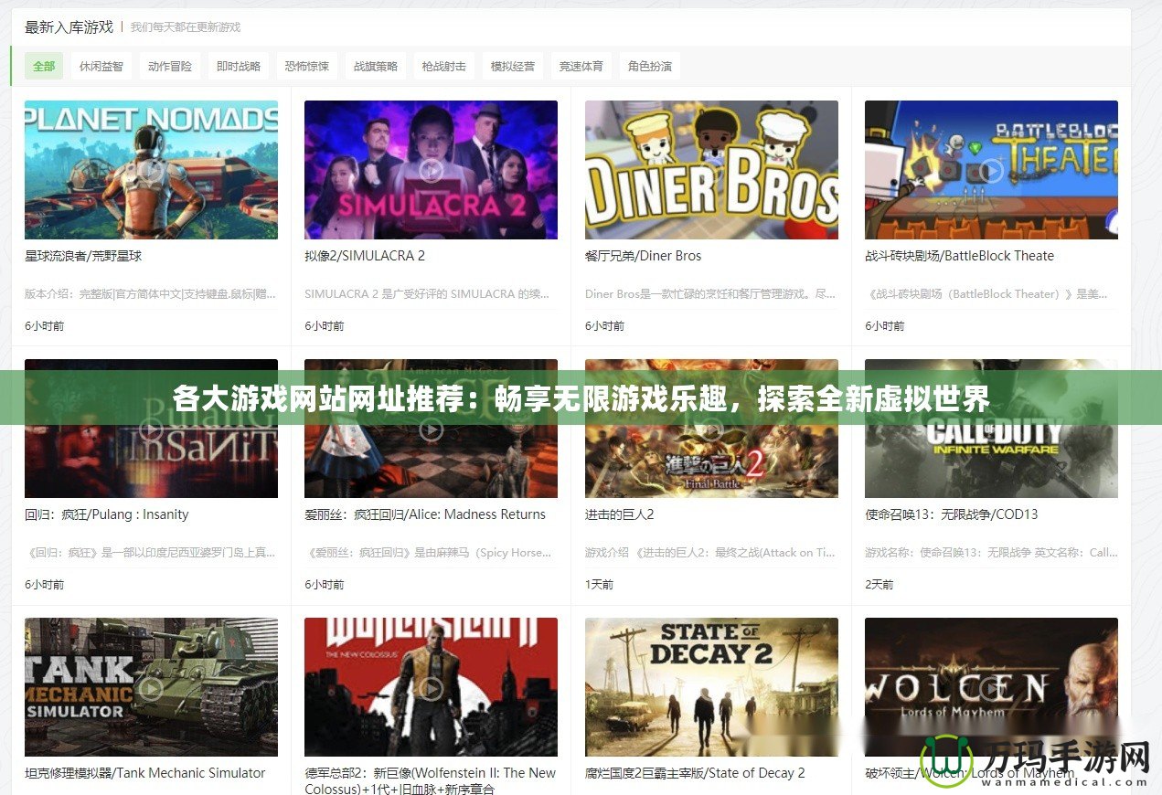Open the 星球流浪者/荒野星球 game title link

(x=83, y=256)
